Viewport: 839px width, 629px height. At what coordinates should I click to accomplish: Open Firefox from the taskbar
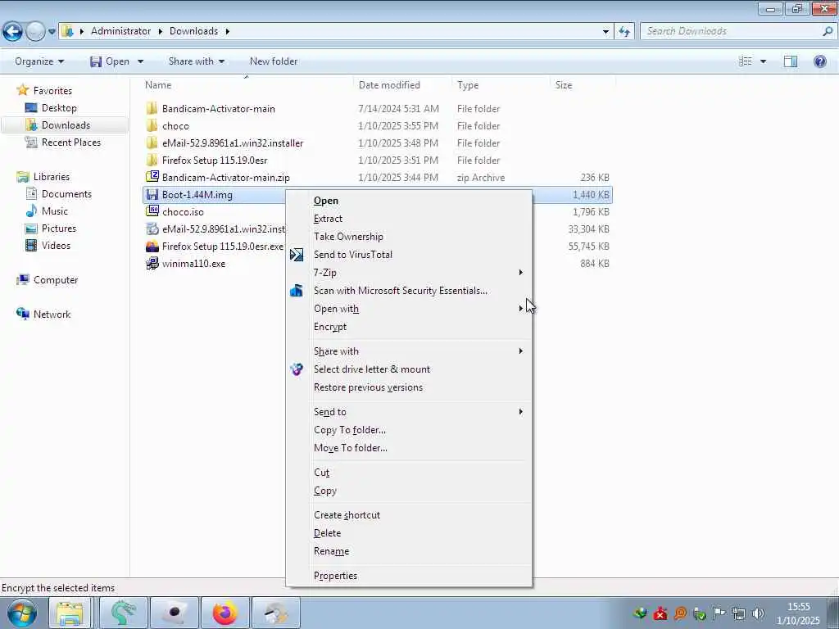224,613
